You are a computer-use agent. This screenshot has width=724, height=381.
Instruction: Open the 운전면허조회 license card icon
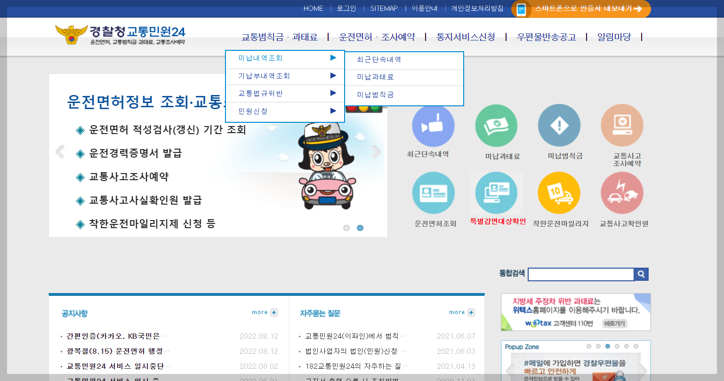click(x=433, y=193)
